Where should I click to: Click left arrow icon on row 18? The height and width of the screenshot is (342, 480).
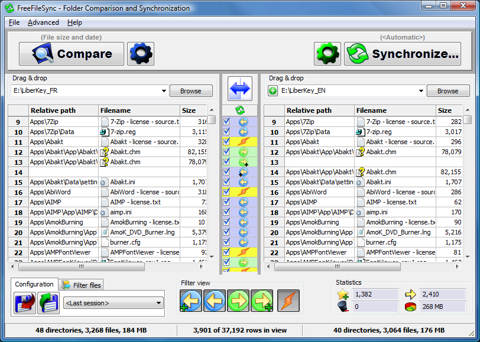click(244, 212)
